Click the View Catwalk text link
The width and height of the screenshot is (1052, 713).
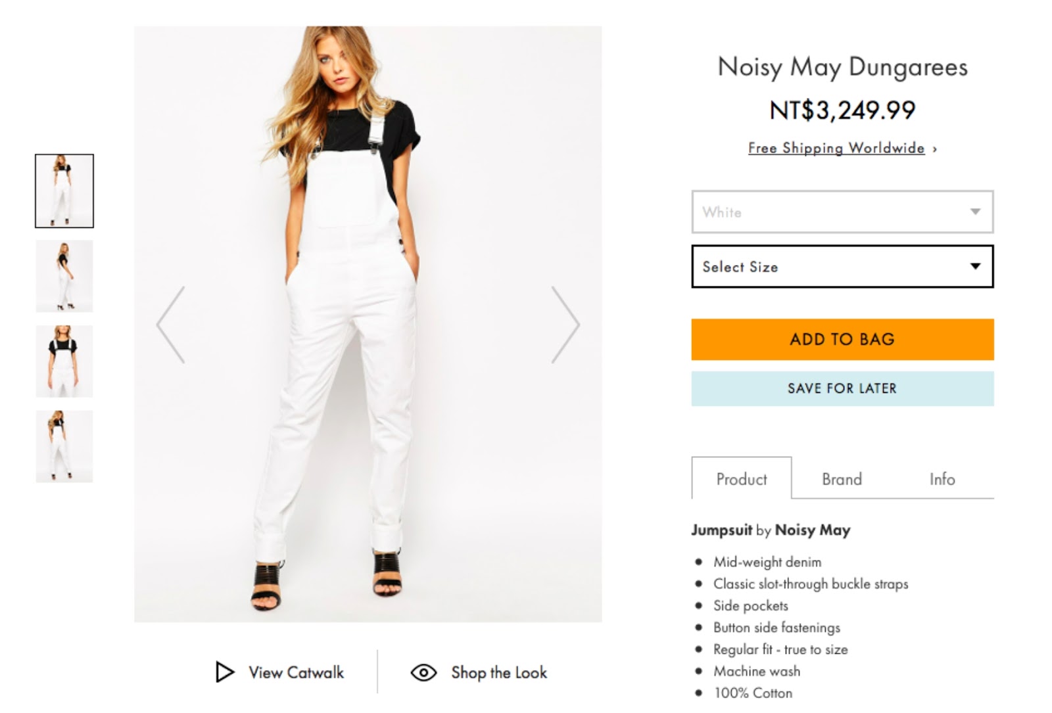(x=296, y=672)
